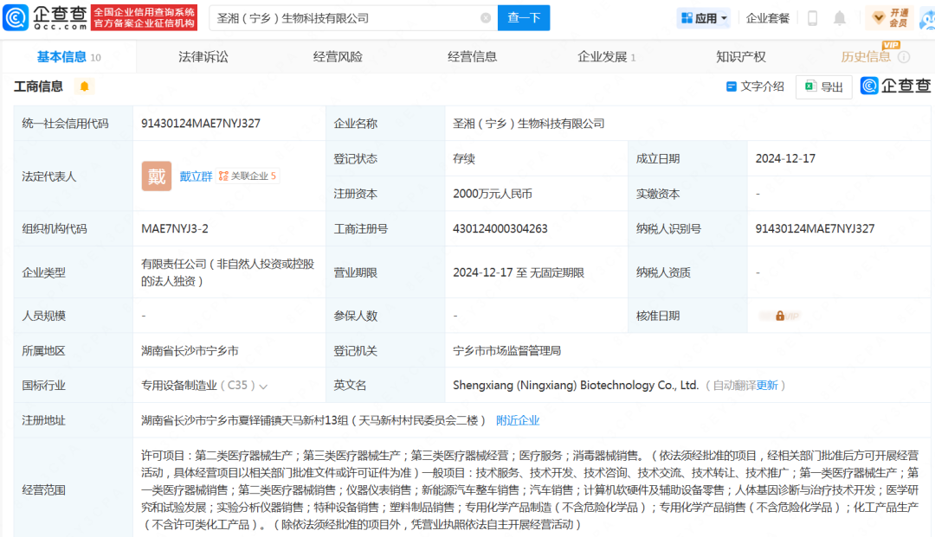Click the 查一下 search button

(524, 17)
